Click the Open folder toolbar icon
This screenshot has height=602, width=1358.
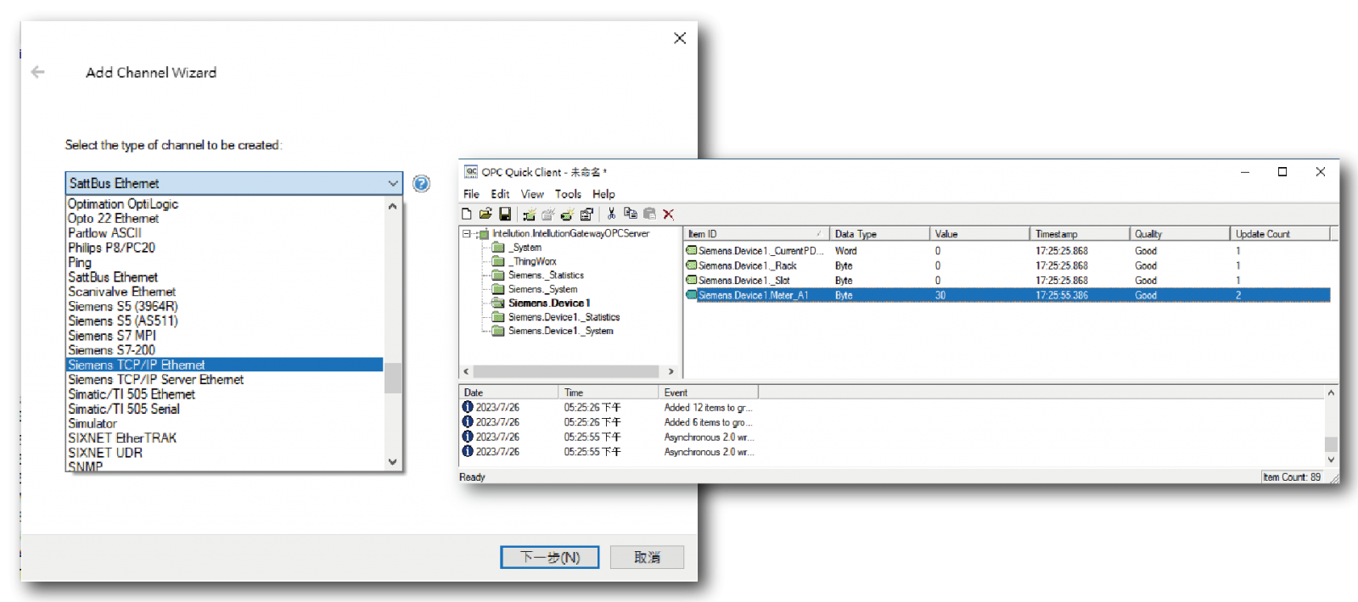pyautogui.click(x=485, y=215)
